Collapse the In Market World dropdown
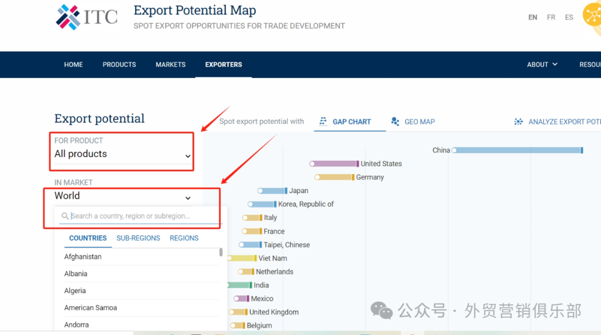The height and width of the screenshot is (335, 601). 188,198
